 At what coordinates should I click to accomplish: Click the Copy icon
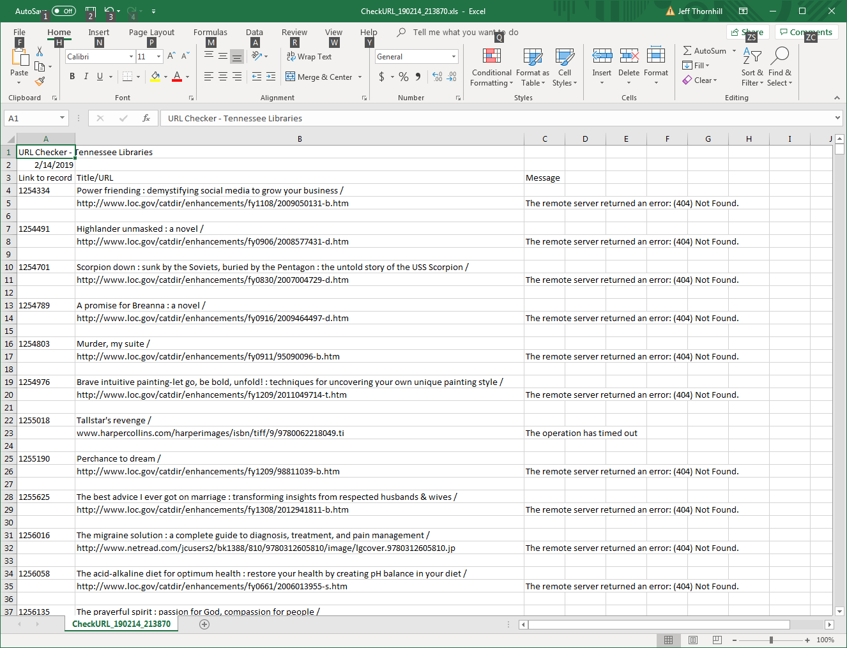pos(40,66)
